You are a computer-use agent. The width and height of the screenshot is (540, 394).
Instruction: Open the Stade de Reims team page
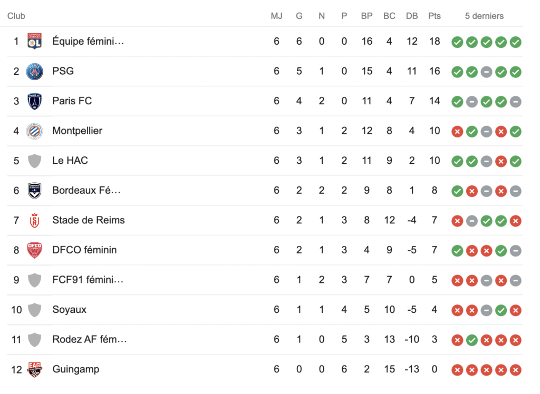[89, 220]
